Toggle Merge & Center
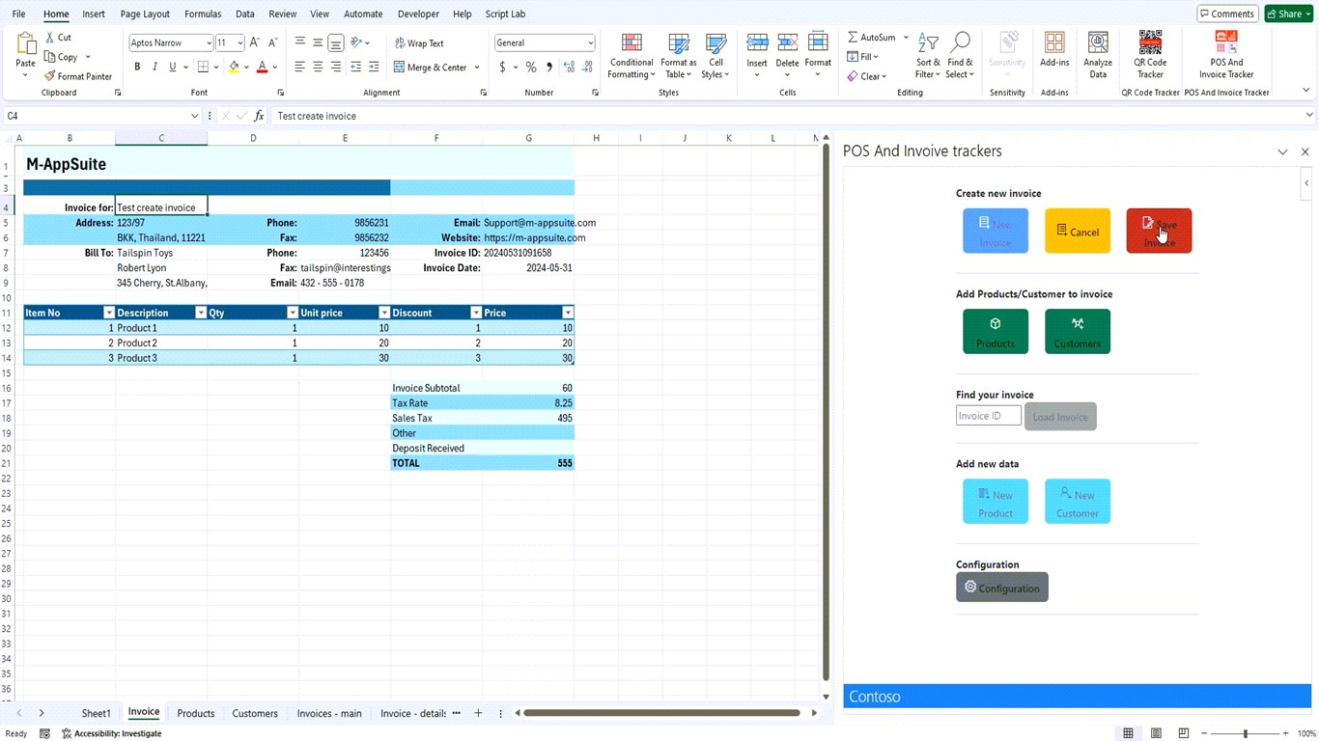This screenshot has width=1319, height=741. (430, 68)
